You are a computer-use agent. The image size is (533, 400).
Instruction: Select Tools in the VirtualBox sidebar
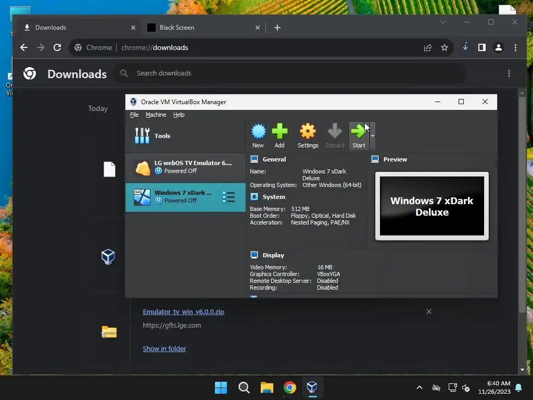coord(186,136)
